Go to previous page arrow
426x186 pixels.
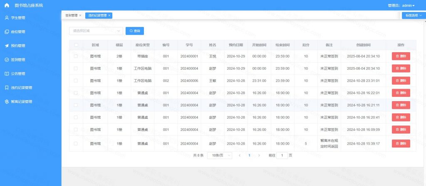coord(240,155)
